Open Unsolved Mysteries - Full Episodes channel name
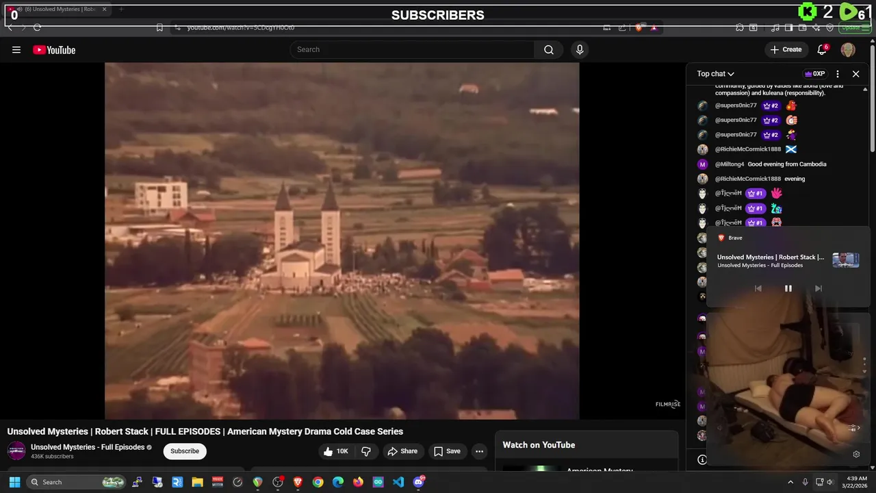The height and width of the screenshot is (493, 876). click(88, 447)
